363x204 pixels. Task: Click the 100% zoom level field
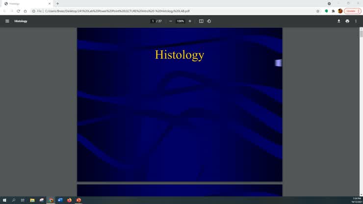[x=180, y=21]
